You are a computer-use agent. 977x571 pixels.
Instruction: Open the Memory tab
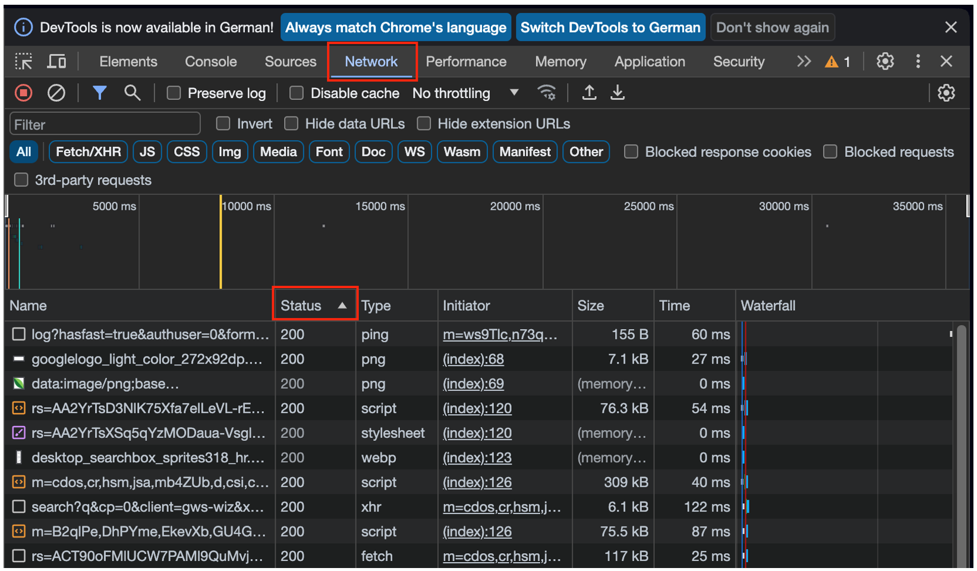pyautogui.click(x=560, y=61)
